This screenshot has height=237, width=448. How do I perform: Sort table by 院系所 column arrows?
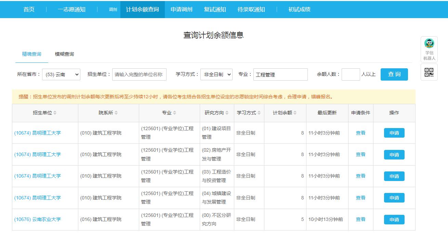click(x=116, y=113)
